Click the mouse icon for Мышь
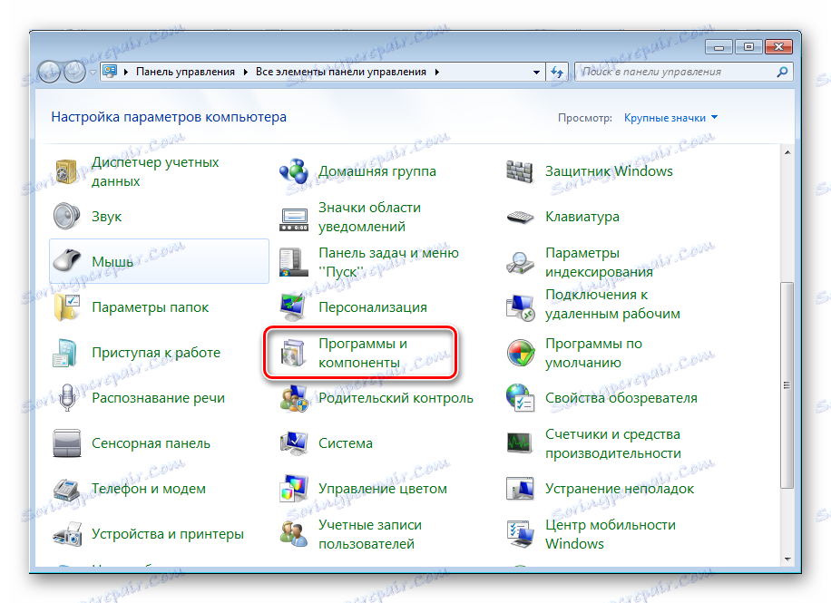 [x=67, y=261]
